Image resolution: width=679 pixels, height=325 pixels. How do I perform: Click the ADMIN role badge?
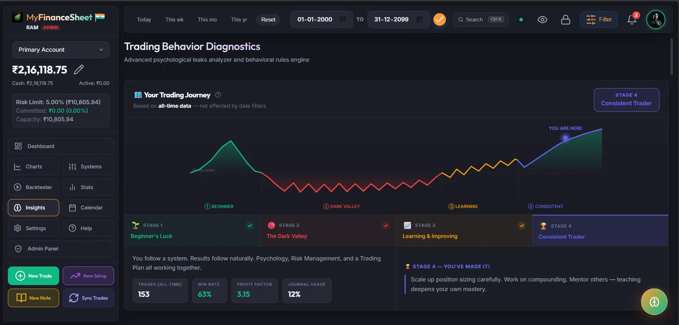[x=51, y=27]
